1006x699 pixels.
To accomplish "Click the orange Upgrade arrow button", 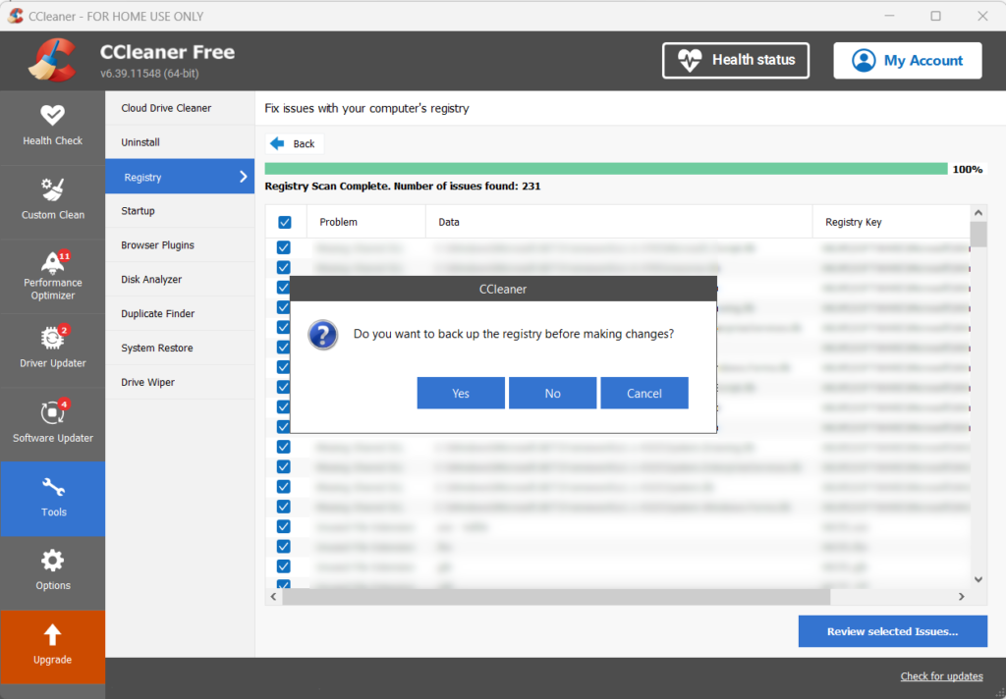I will (52, 635).
